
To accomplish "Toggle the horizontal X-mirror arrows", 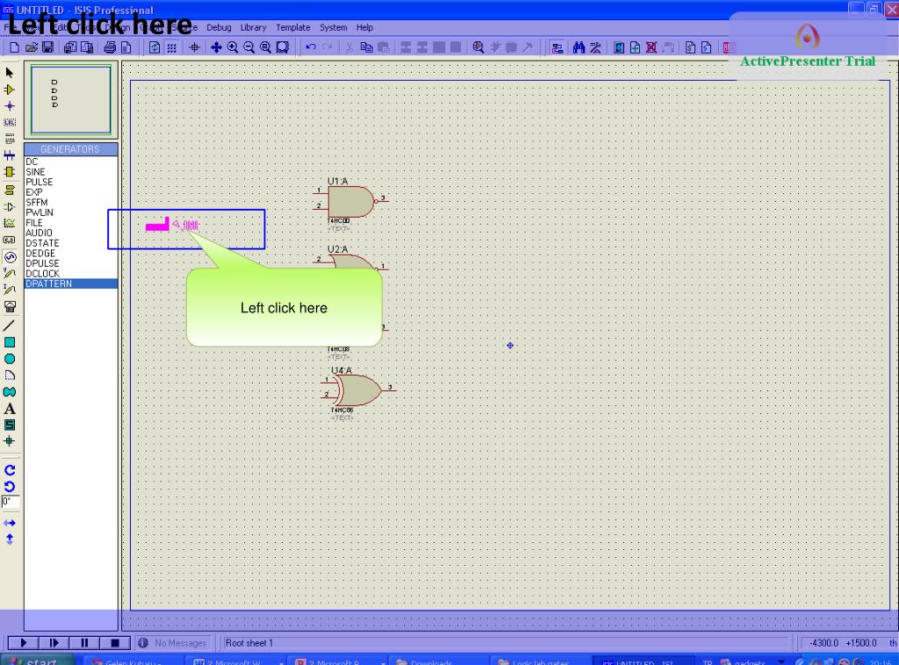I will tap(10, 523).
